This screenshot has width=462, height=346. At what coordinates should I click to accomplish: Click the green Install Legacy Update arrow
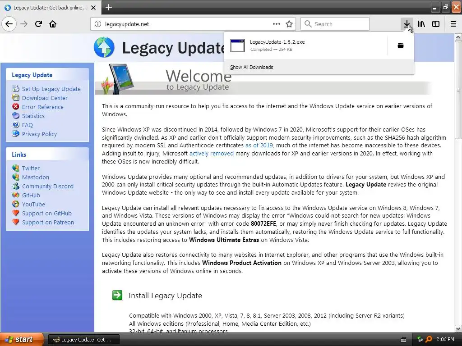pyautogui.click(x=117, y=295)
